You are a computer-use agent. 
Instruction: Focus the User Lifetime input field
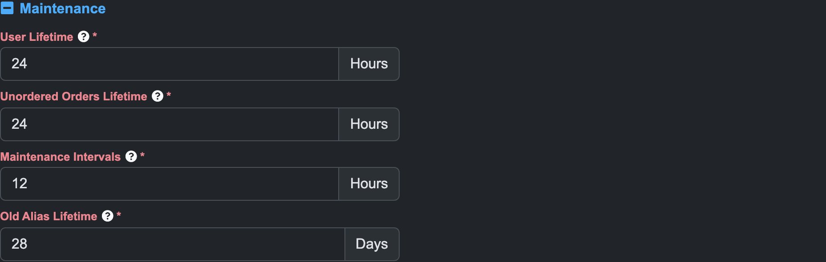click(x=170, y=64)
